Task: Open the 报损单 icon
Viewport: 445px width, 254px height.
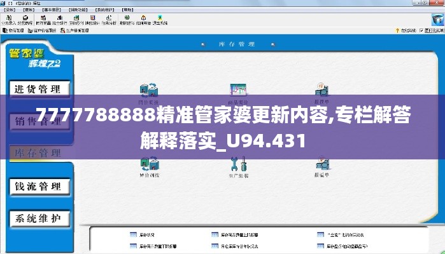Action: [321, 93]
